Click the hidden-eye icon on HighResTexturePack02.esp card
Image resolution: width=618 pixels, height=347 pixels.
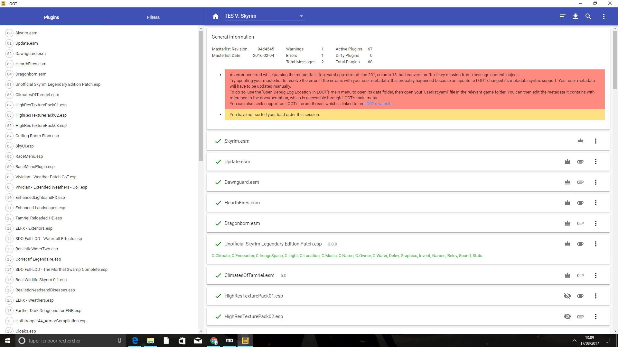[x=567, y=316]
